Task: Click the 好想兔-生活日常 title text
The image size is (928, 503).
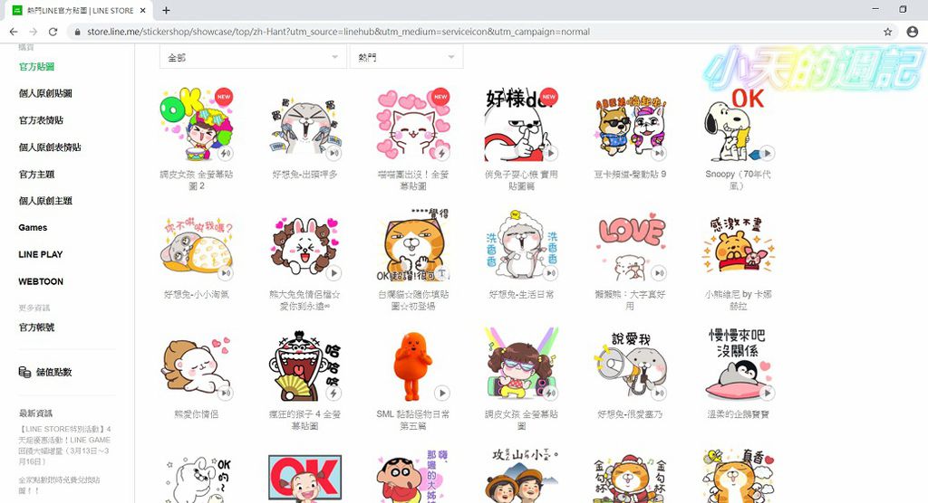Action: click(x=521, y=294)
